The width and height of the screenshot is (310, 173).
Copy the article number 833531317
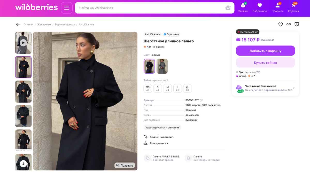[x=201, y=100]
